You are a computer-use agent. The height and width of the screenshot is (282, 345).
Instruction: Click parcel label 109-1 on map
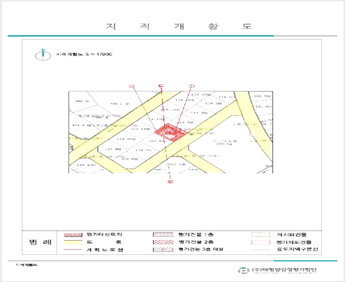224,144
